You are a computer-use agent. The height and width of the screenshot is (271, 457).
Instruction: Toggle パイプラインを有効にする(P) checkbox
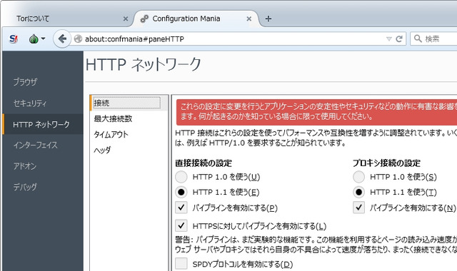tap(181, 208)
